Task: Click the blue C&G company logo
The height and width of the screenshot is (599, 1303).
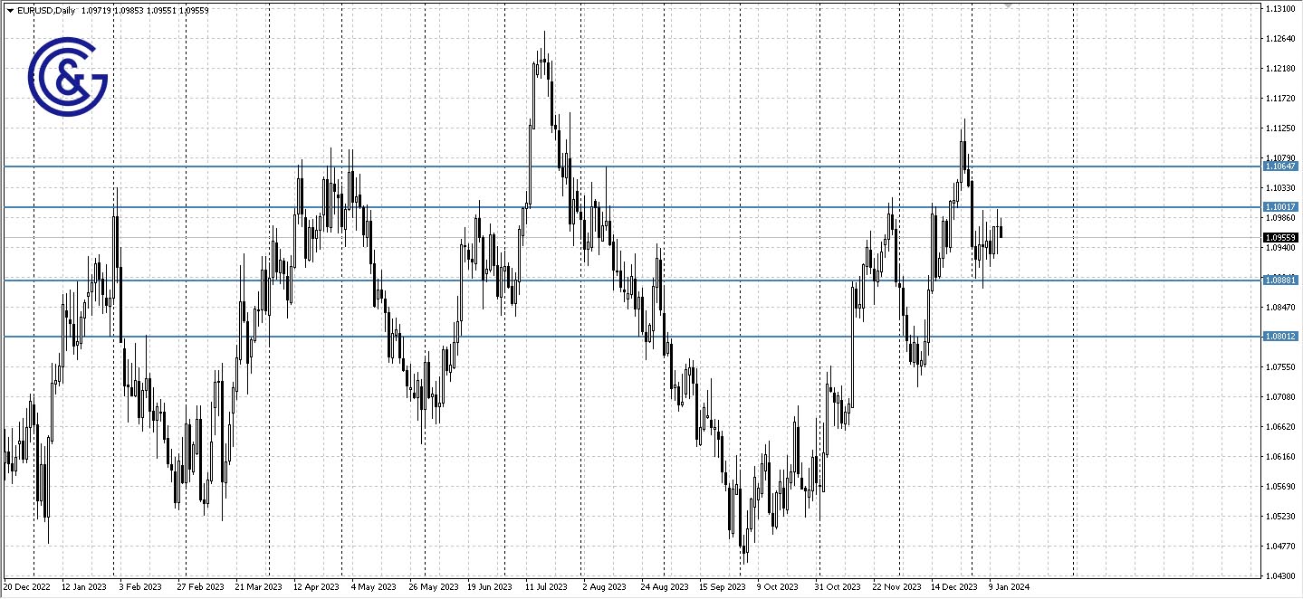Action: [x=68, y=77]
